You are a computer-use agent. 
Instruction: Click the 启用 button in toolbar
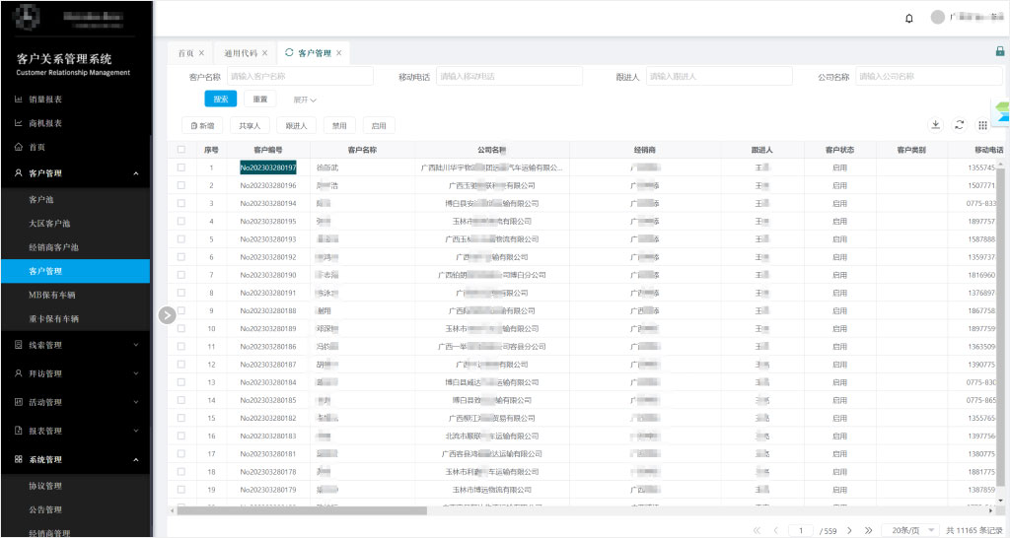[x=379, y=125]
